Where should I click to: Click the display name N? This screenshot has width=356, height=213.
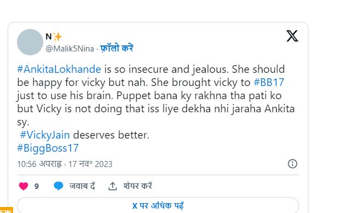(49, 37)
